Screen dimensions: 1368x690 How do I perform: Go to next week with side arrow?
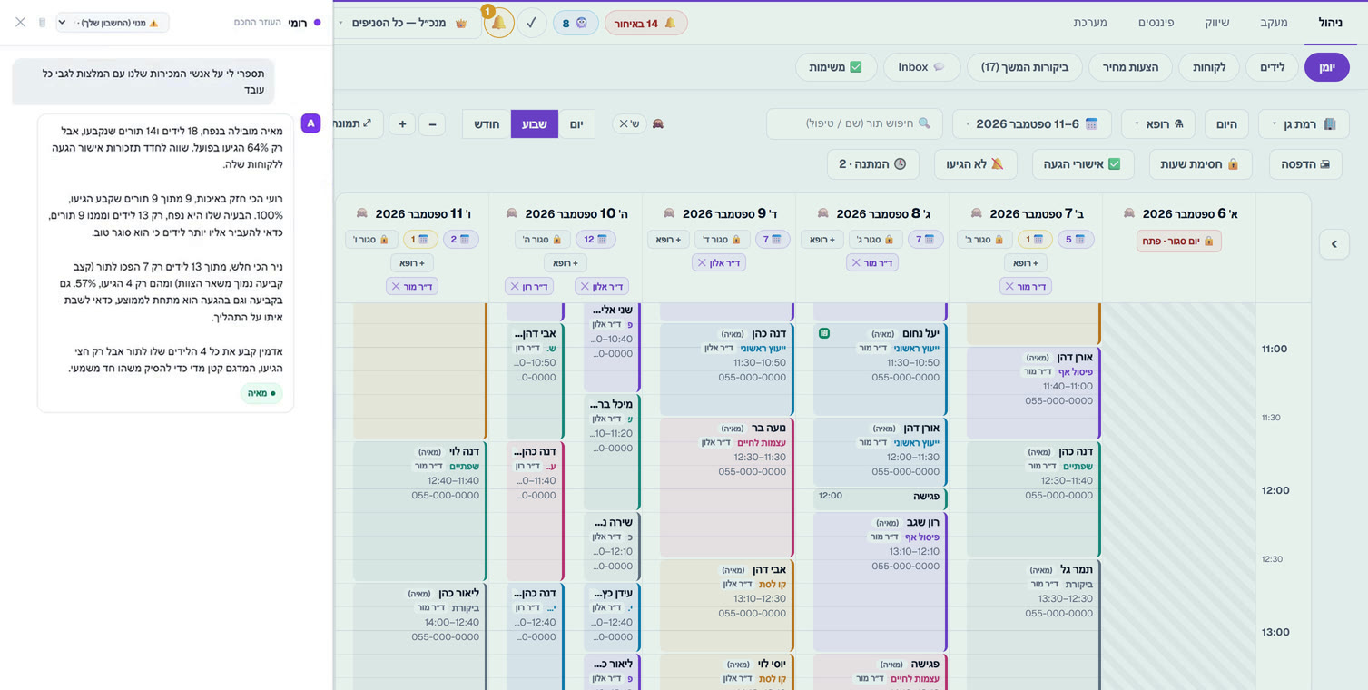pyautogui.click(x=1334, y=243)
